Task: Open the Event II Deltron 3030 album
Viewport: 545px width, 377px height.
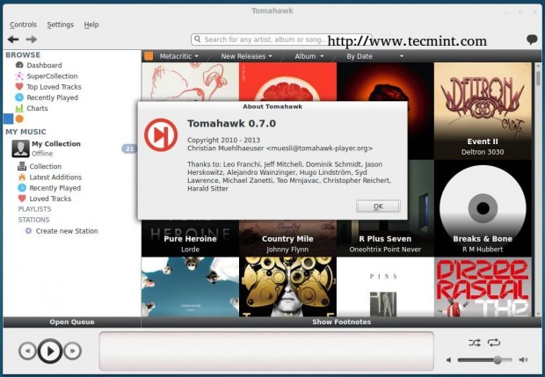Action: [x=483, y=111]
